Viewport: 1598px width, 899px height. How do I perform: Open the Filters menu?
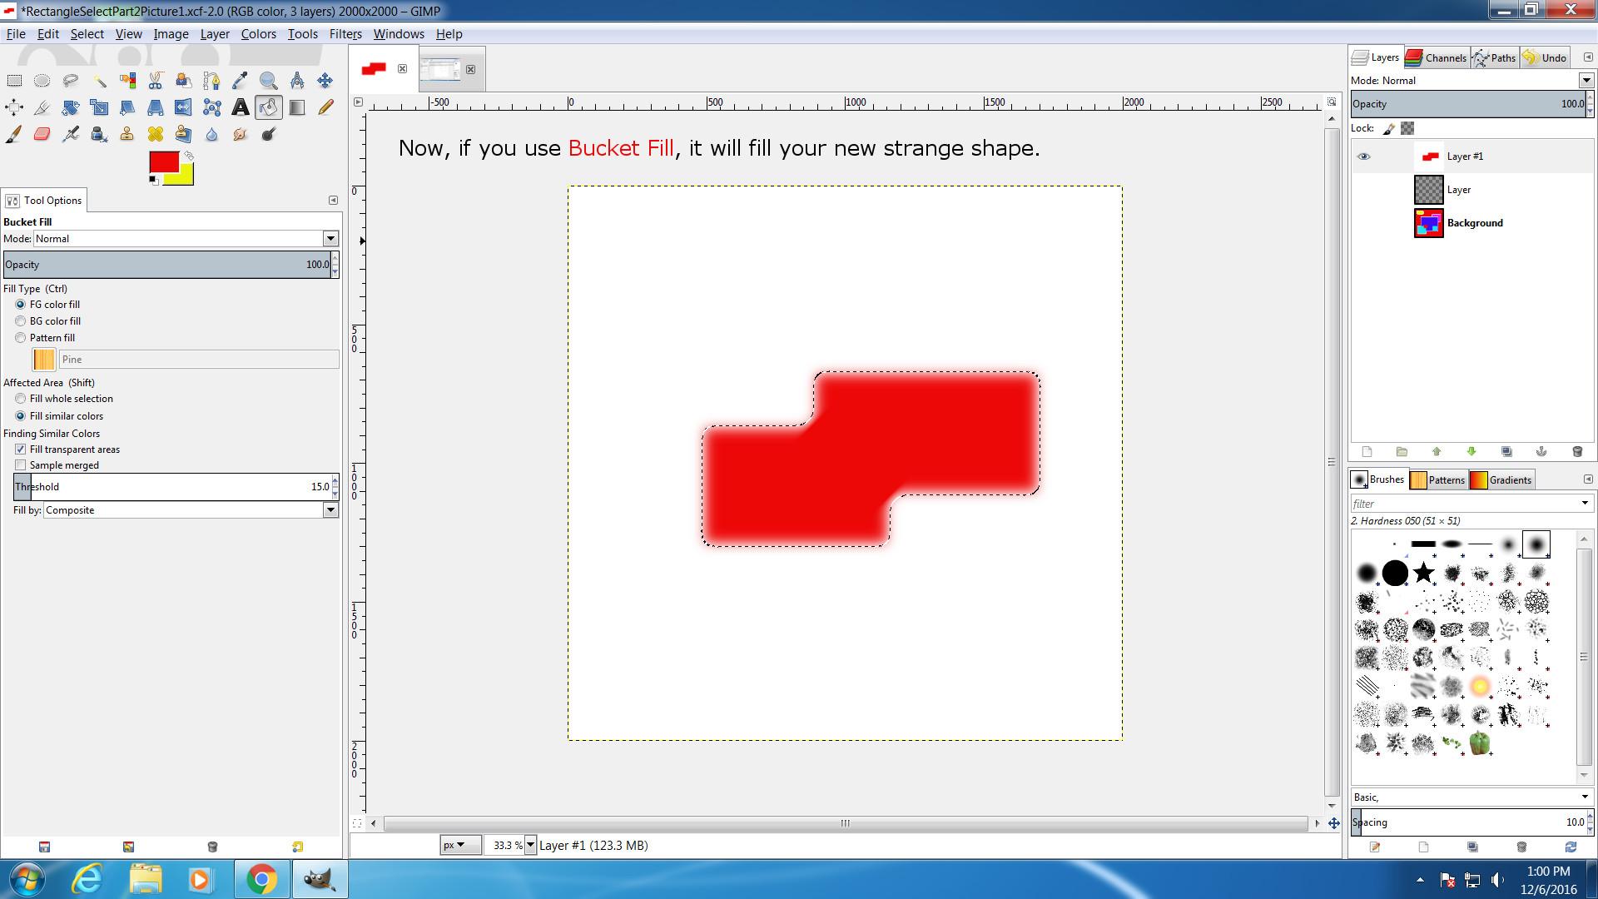345,34
